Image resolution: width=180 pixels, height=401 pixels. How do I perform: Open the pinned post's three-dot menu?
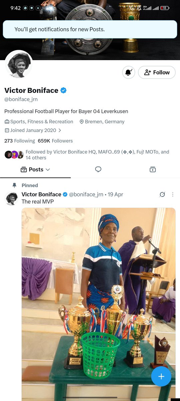click(173, 194)
